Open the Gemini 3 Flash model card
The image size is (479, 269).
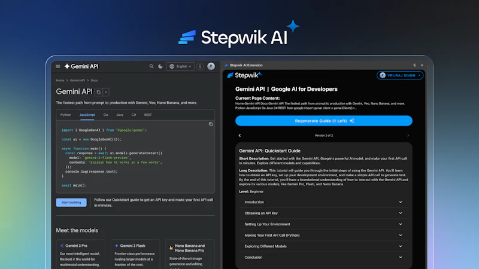(x=135, y=255)
